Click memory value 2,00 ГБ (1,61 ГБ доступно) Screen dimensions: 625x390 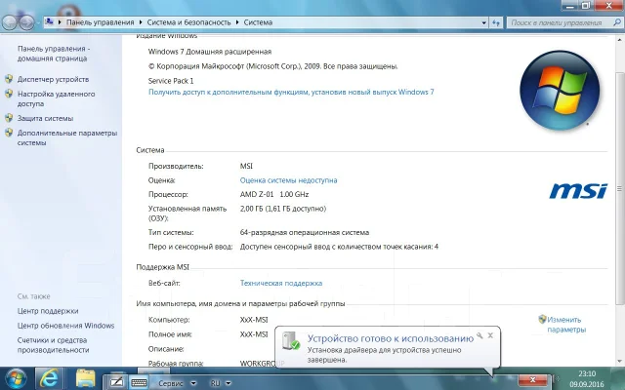click(283, 209)
